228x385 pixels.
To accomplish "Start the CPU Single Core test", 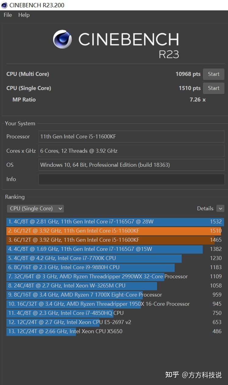I will pyautogui.click(x=213, y=88).
